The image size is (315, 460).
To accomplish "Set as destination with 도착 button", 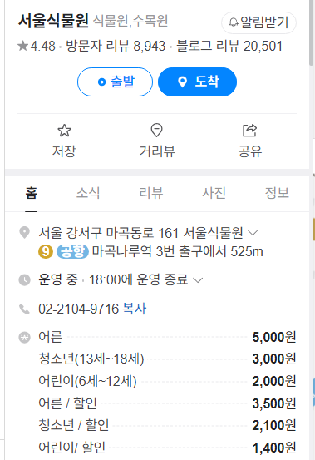I will pos(197,82).
